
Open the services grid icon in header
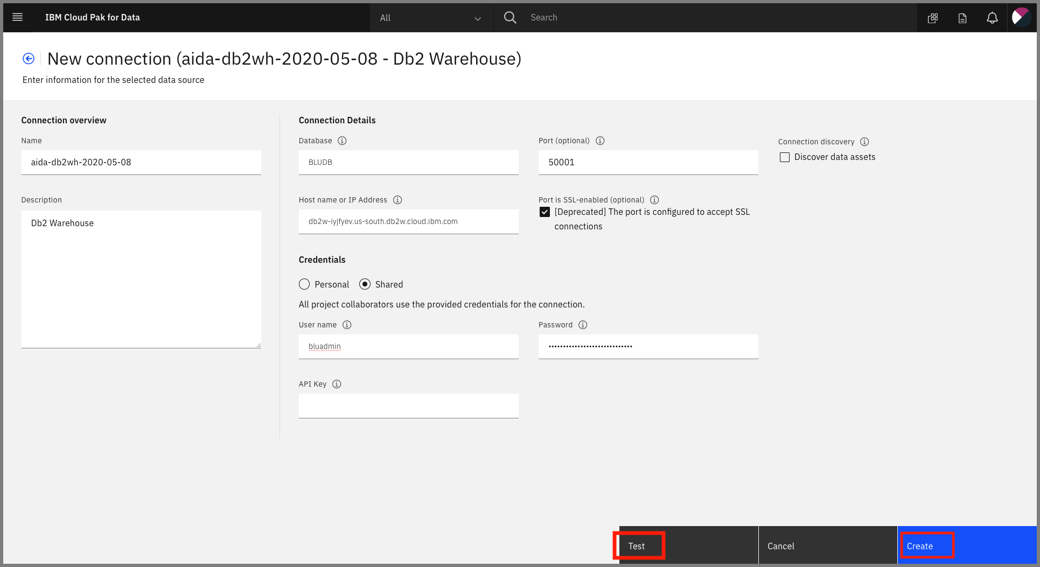[933, 17]
